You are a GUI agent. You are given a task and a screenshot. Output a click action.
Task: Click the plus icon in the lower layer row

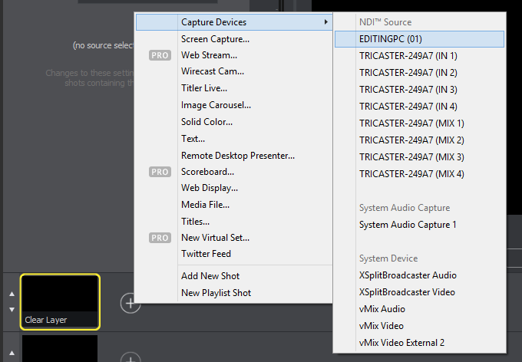(130, 357)
